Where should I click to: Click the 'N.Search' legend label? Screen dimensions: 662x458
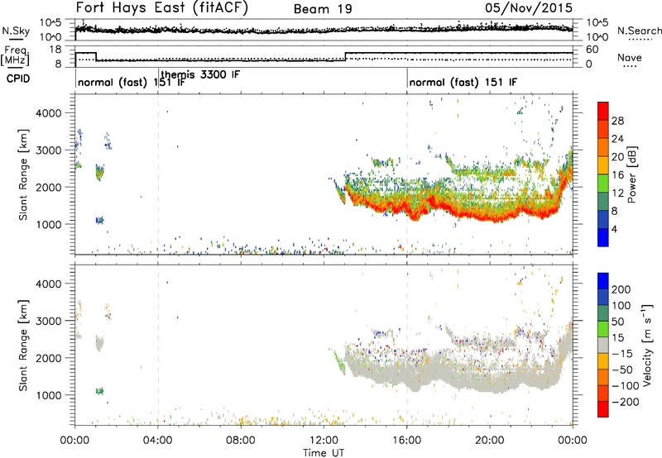[639, 31]
